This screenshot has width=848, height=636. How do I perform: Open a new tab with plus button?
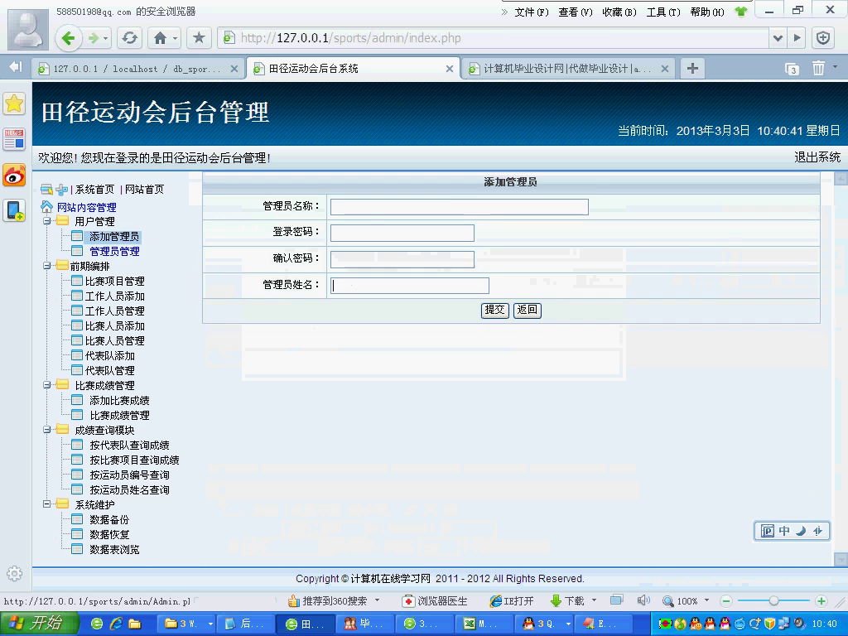pos(692,68)
